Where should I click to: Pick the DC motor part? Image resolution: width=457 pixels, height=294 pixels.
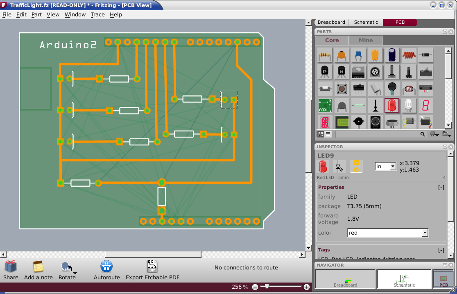pyautogui.click(x=409, y=122)
